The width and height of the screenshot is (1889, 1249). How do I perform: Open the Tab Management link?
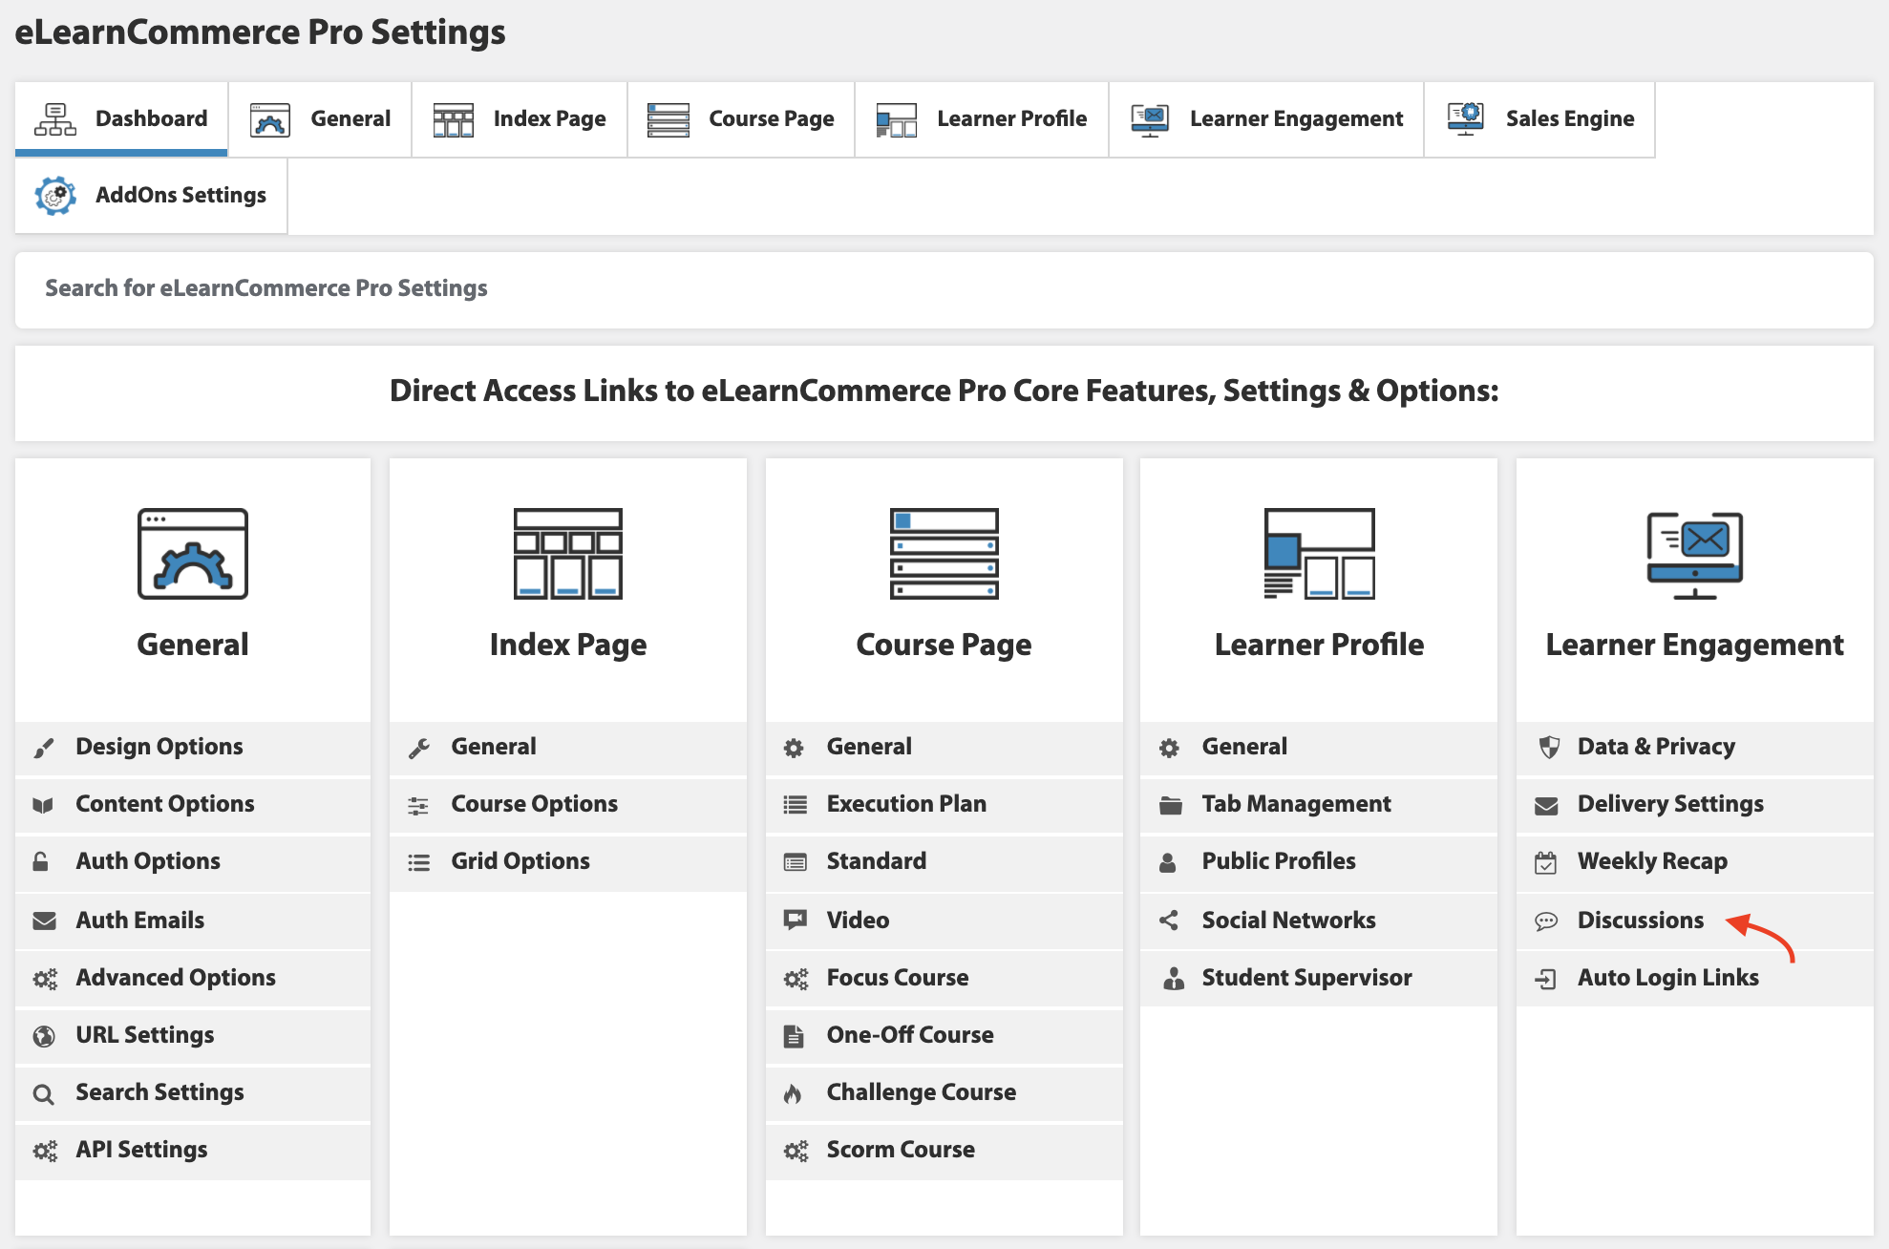(1296, 804)
